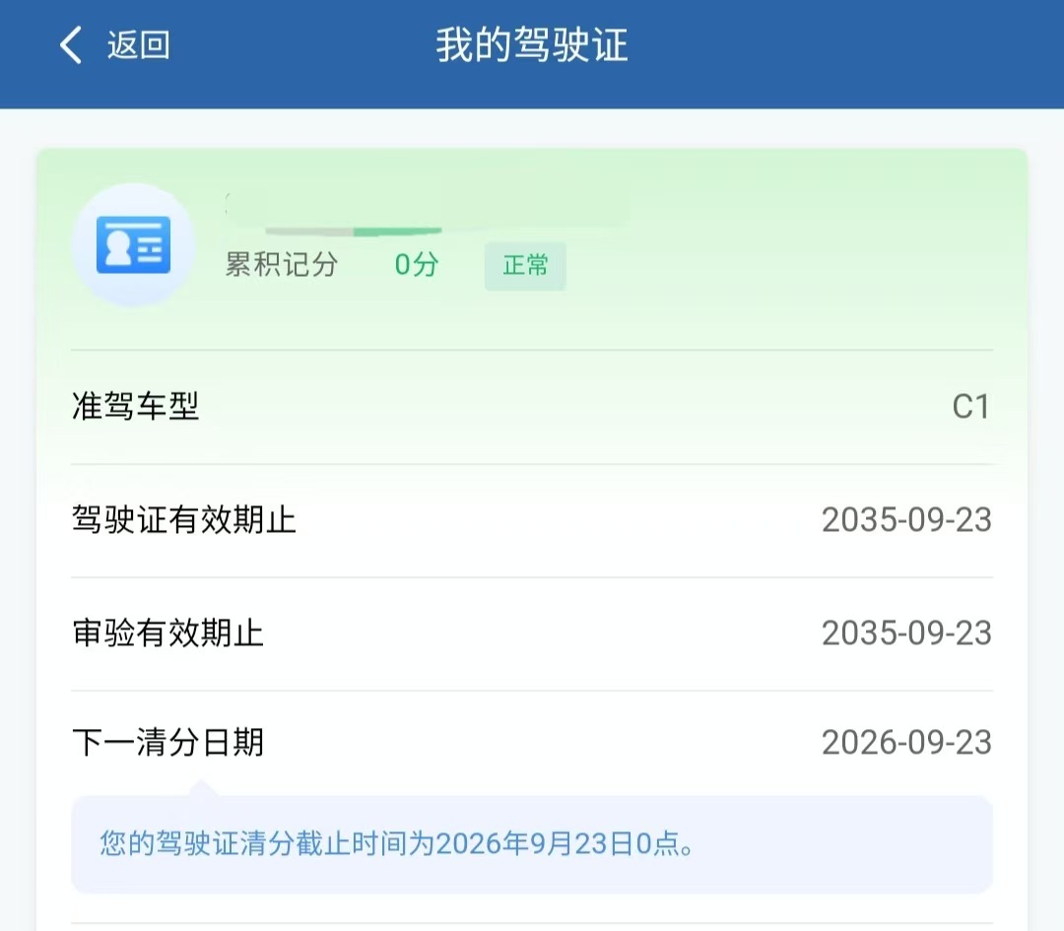The image size is (1064, 931).
Task: Select the 2026-09-23 points reset date
Action: coord(906,743)
